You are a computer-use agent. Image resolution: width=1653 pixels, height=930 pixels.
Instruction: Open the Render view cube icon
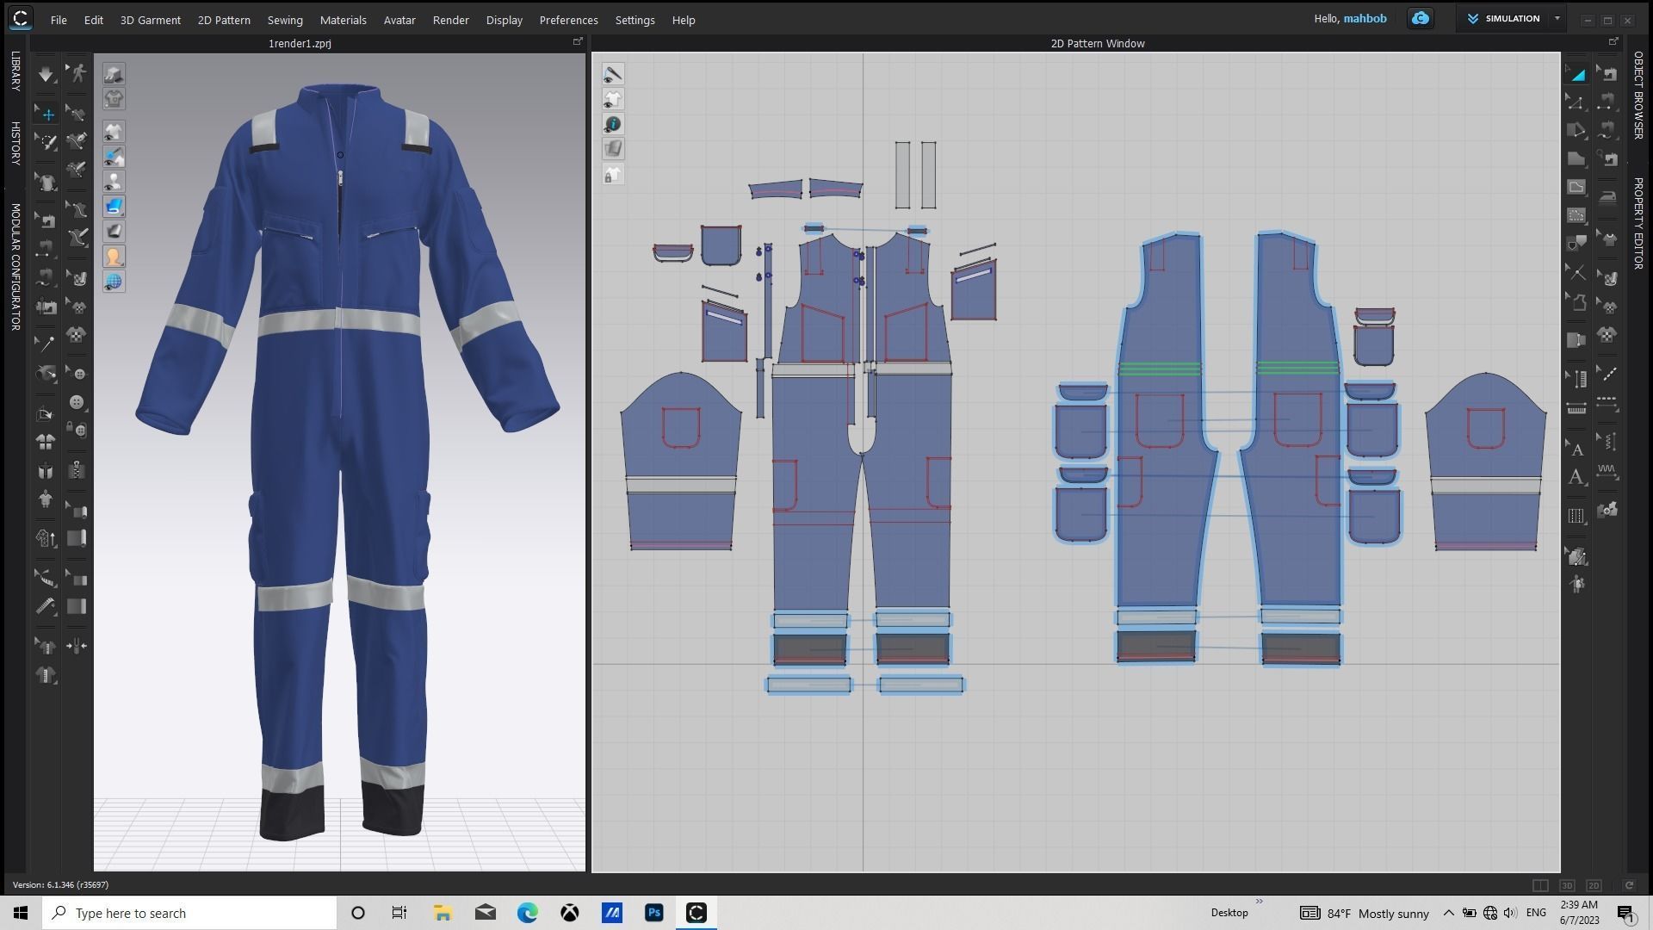(x=114, y=74)
